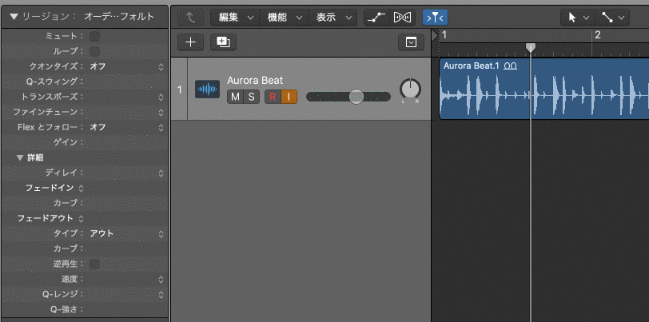Click the ゲイン value field
Screen dimensions: 649x322
(126, 143)
